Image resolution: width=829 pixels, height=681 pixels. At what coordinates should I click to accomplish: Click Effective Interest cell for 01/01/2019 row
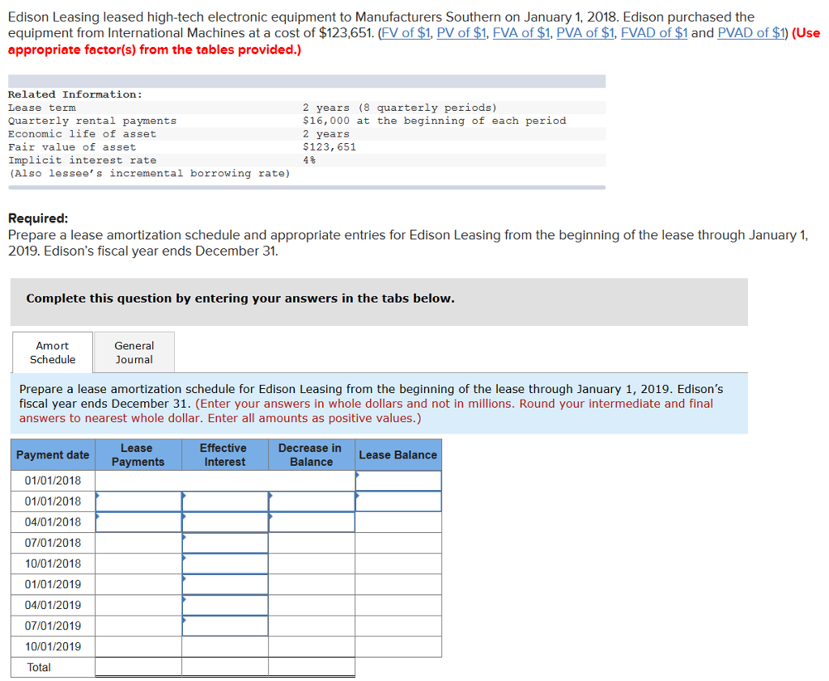click(x=225, y=584)
